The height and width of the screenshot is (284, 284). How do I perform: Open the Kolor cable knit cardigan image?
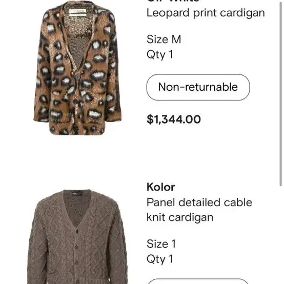(x=77, y=236)
